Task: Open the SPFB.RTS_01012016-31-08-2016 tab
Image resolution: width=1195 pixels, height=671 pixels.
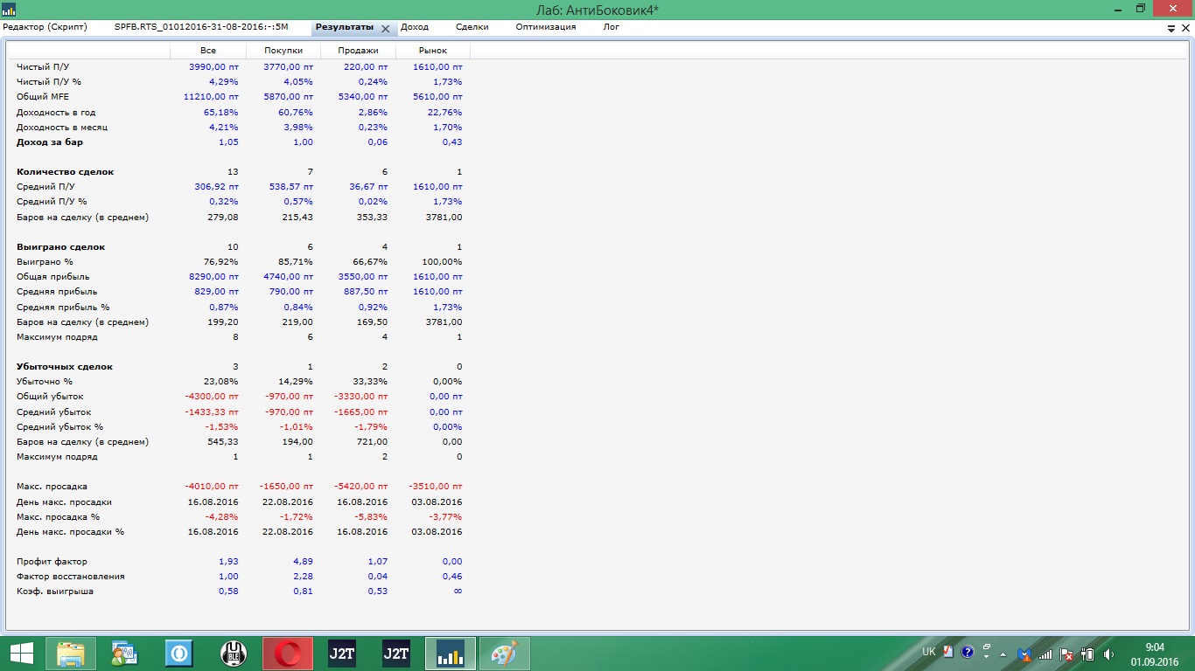Action: click(x=201, y=27)
